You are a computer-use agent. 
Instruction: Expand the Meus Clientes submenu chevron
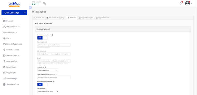pos(19,27)
